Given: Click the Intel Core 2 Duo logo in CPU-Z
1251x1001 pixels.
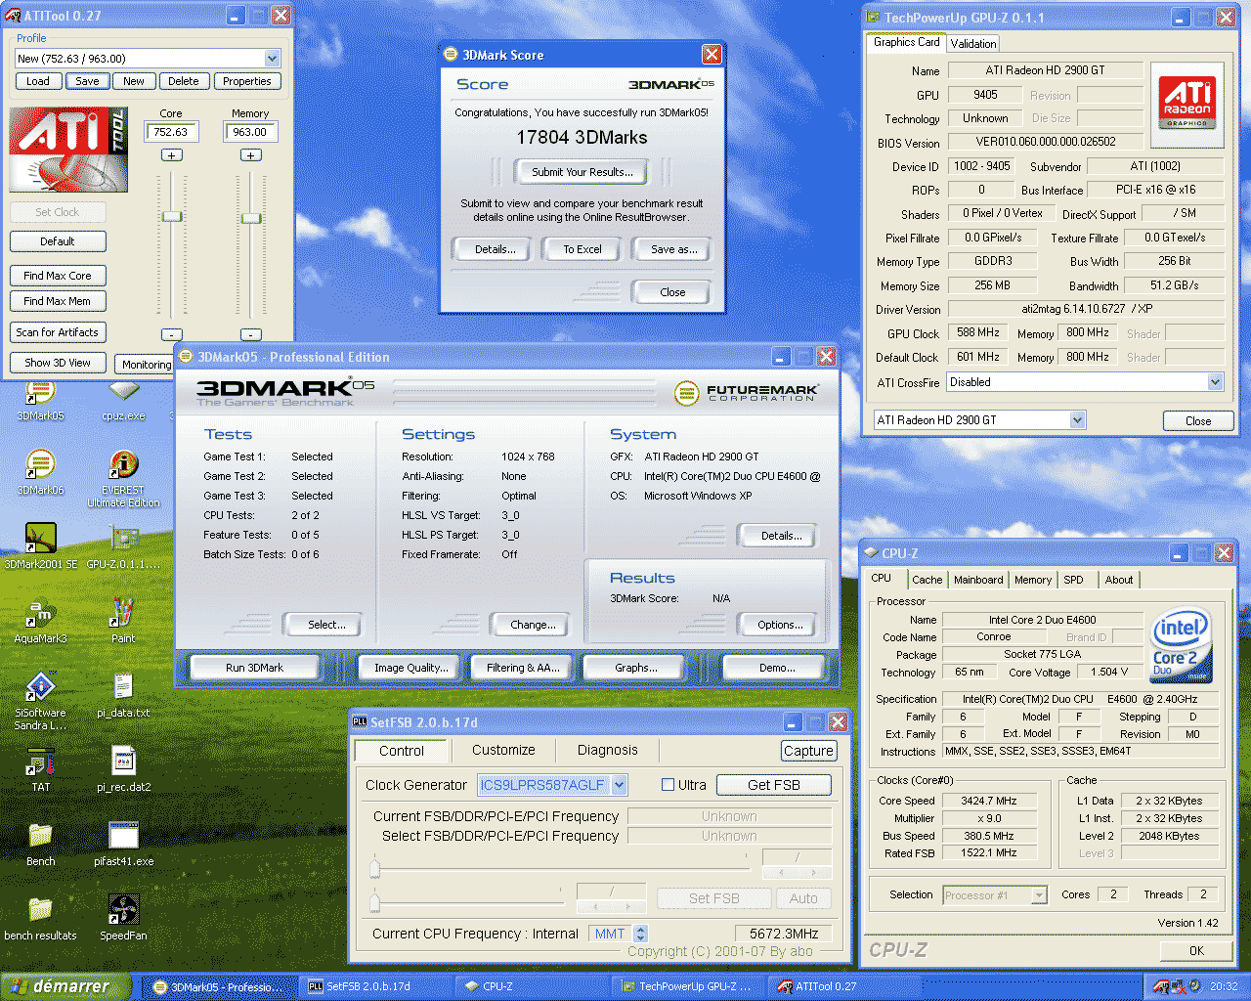Looking at the screenshot, I should click(x=1182, y=645).
